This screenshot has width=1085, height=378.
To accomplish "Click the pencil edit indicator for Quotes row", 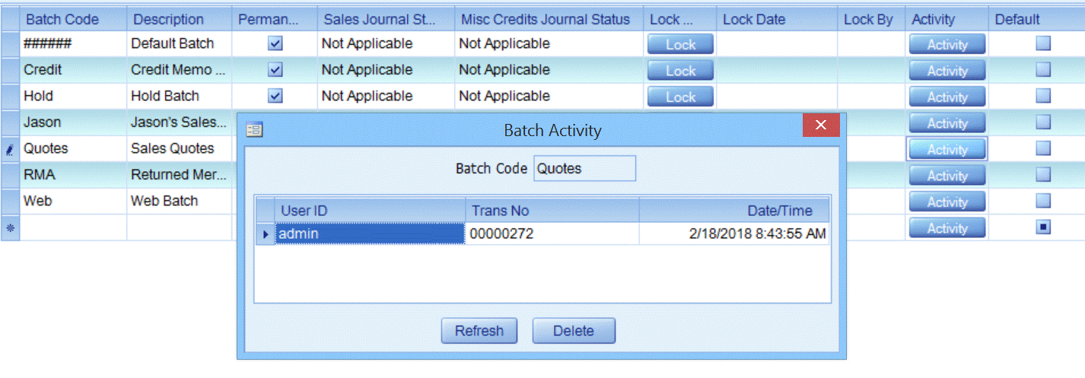I will [10, 150].
